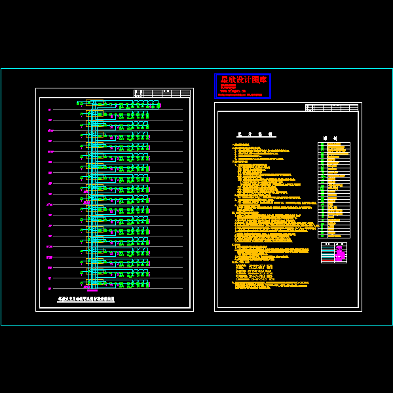The height and width of the screenshot is (393, 393).
Task: Select the left sheet's underlined bottom title
Action: (86, 299)
